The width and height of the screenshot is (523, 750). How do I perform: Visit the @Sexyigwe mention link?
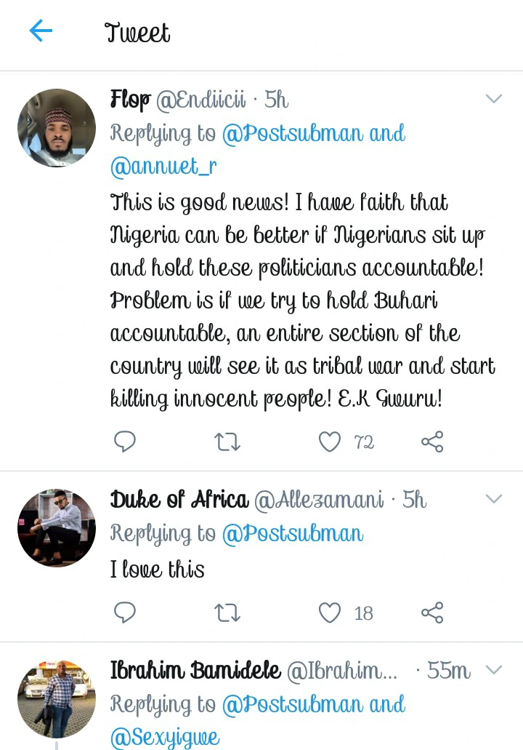pyautogui.click(x=164, y=738)
